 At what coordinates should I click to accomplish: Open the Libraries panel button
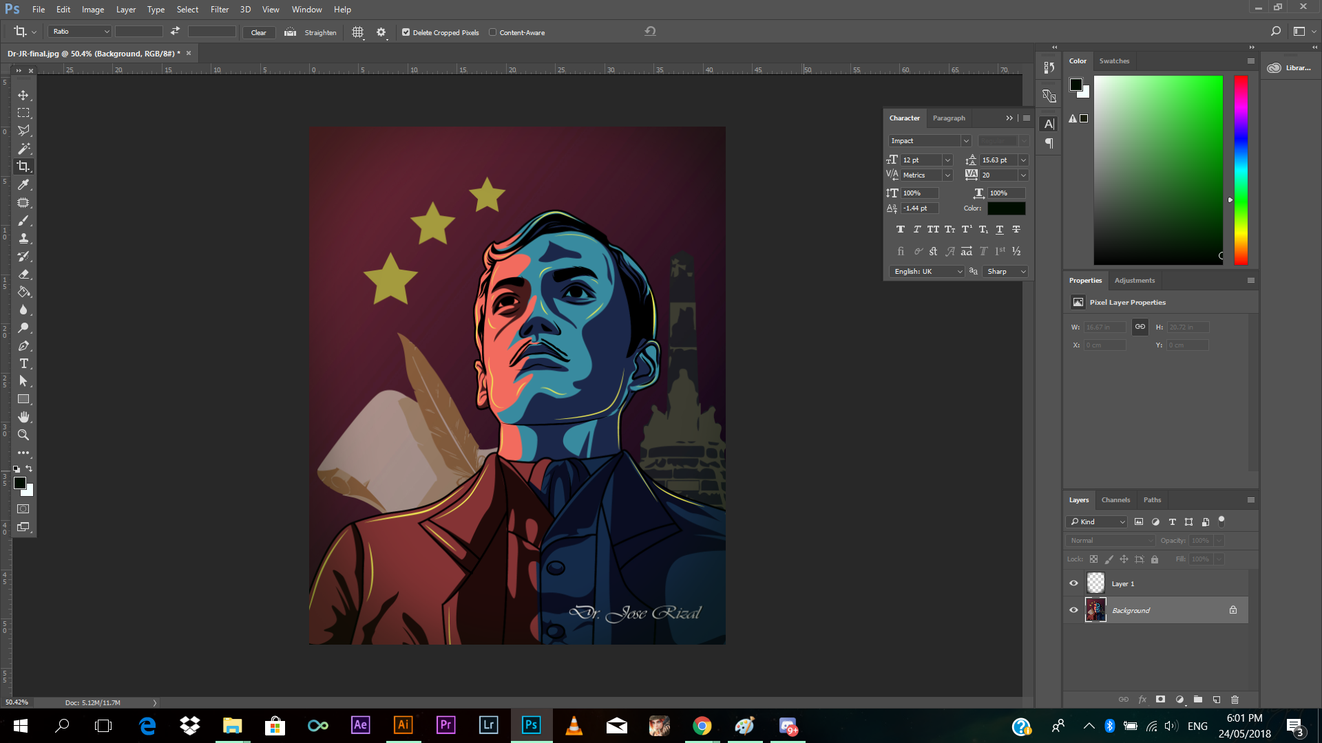1290,68
